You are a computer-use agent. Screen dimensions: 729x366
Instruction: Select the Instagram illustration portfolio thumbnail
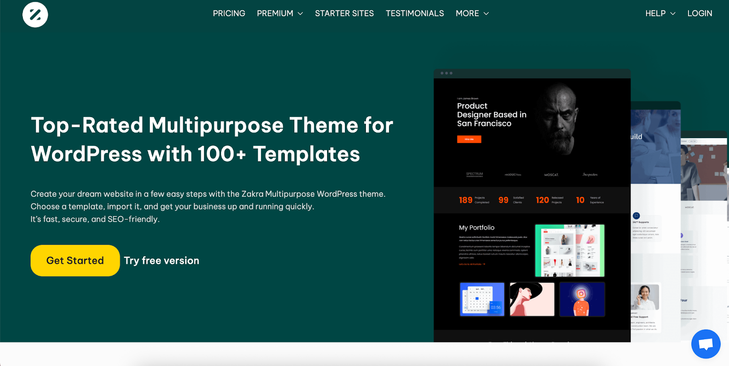[582, 299]
